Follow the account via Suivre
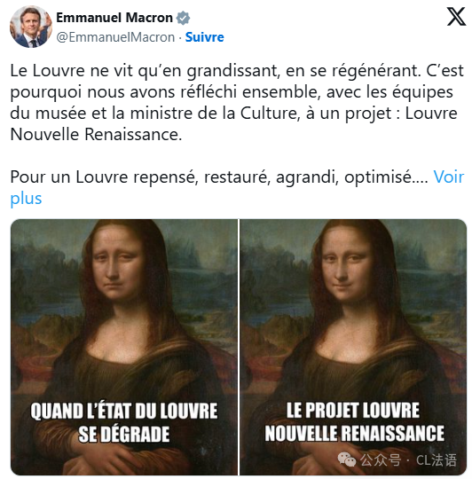The width and height of the screenshot is (472, 479). [204, 37]
